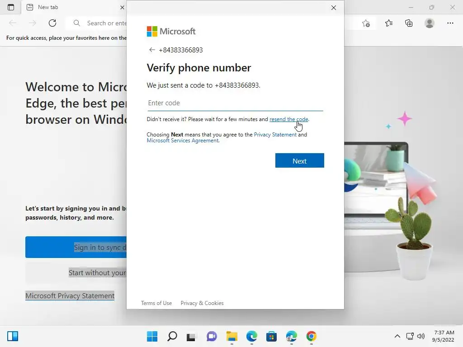Screen dimensions: 463x347
Task: Open network status tray icon
Action: coord(410,336)
